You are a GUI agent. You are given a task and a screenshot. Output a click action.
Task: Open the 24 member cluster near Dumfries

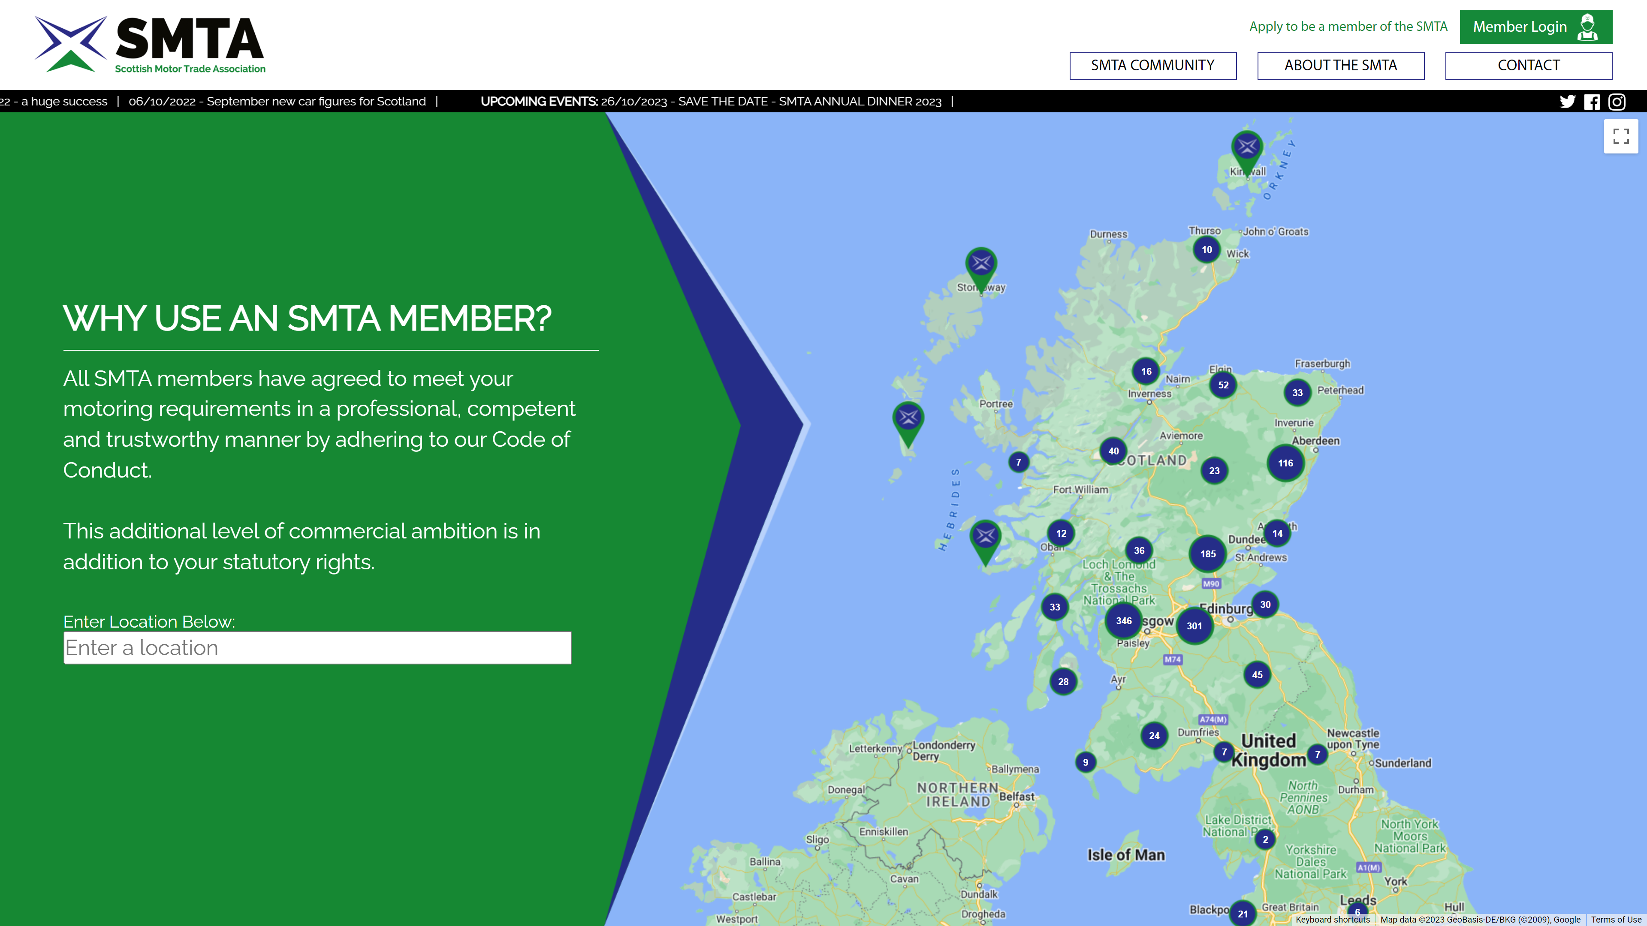click(1154, 736)
